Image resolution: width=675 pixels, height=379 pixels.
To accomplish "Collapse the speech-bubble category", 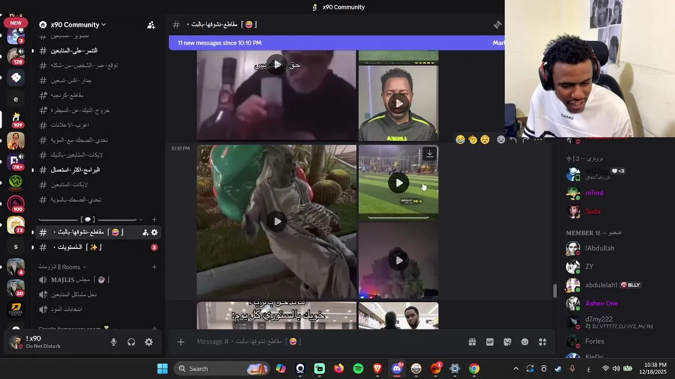I will click(x=91, y=220).
